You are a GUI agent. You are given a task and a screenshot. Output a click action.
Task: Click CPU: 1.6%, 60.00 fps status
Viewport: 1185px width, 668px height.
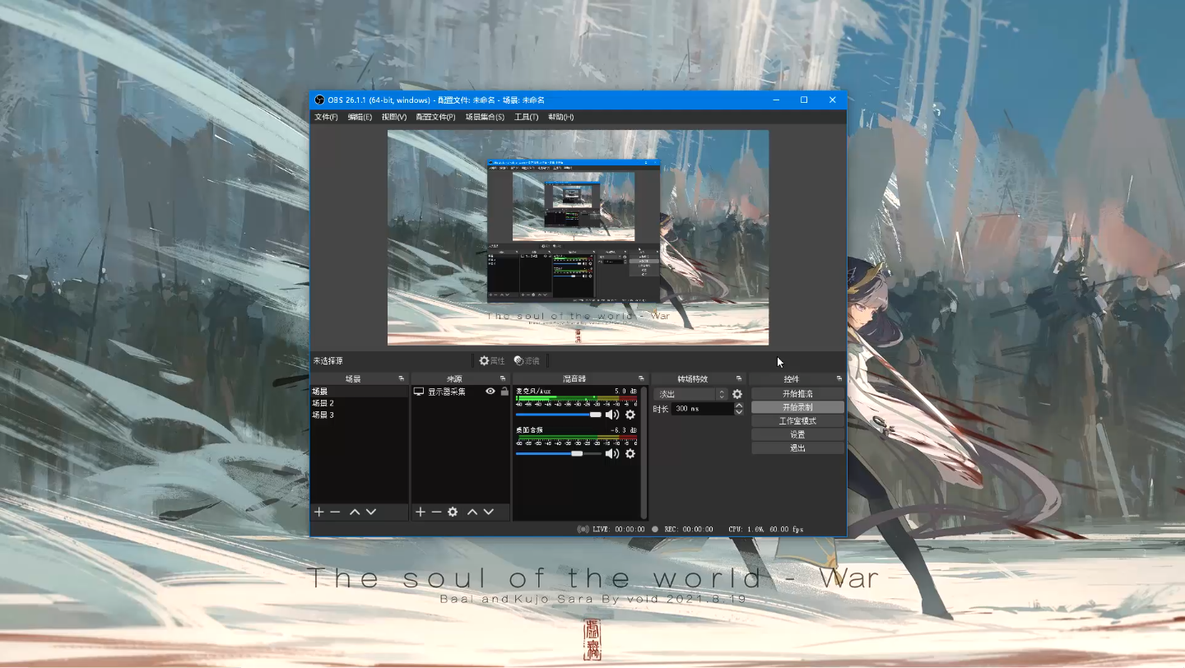765,529
